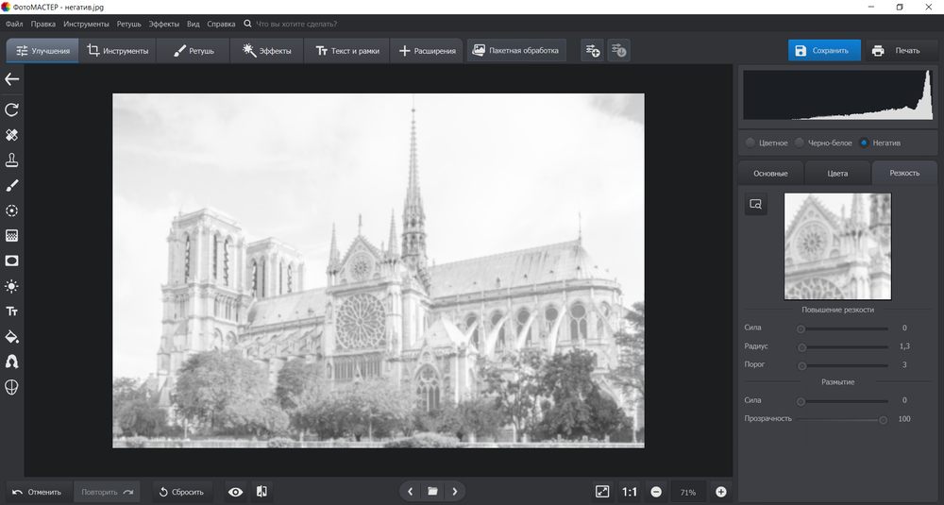Click the fit-to-screen icon
This screenshot has height=505, width=944.
602,492
